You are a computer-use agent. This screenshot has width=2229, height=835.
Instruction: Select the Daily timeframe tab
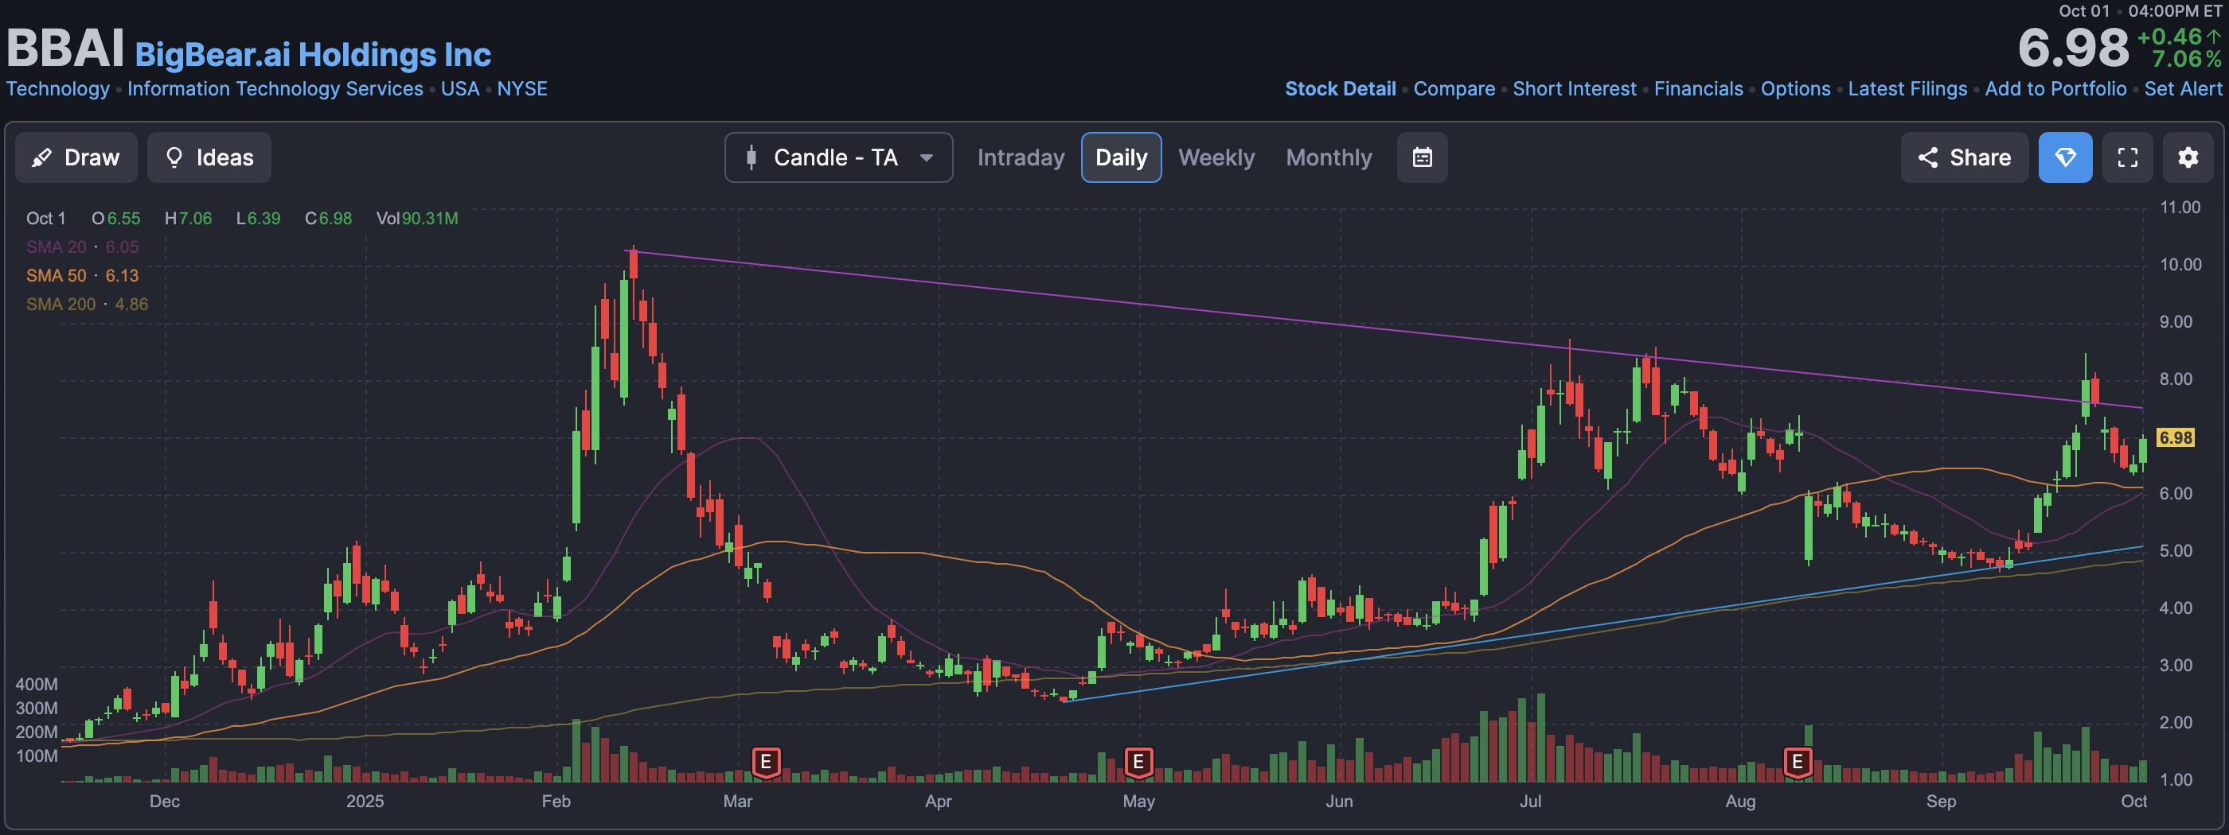pos(1121,157)
